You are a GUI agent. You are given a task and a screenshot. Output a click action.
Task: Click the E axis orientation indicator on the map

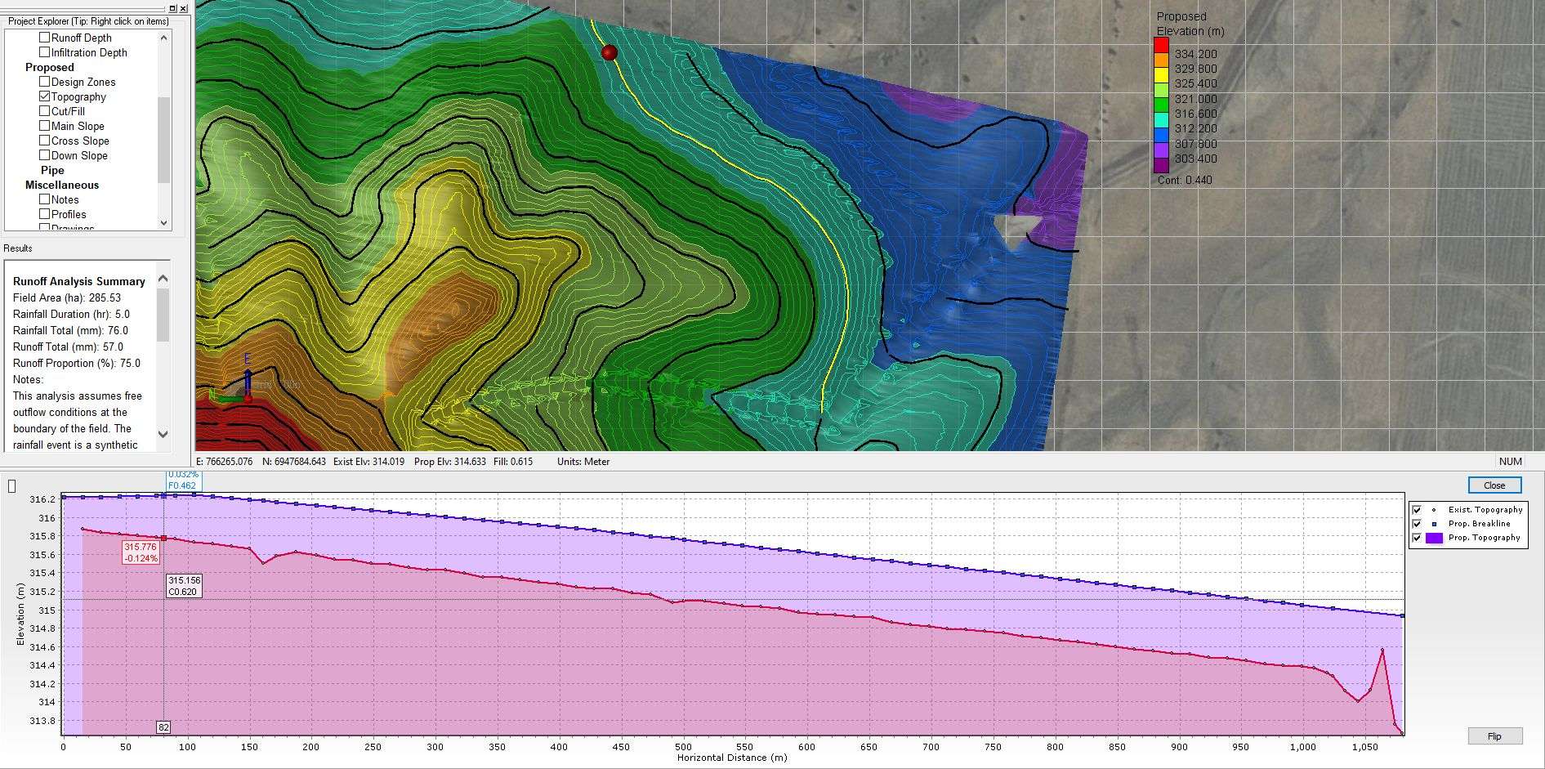(x=247, y=358)
